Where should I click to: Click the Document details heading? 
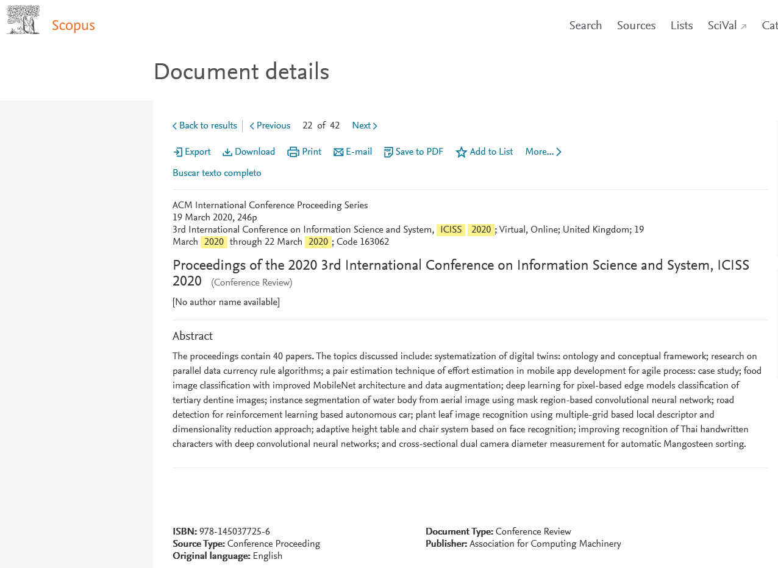tap(241, 72)
